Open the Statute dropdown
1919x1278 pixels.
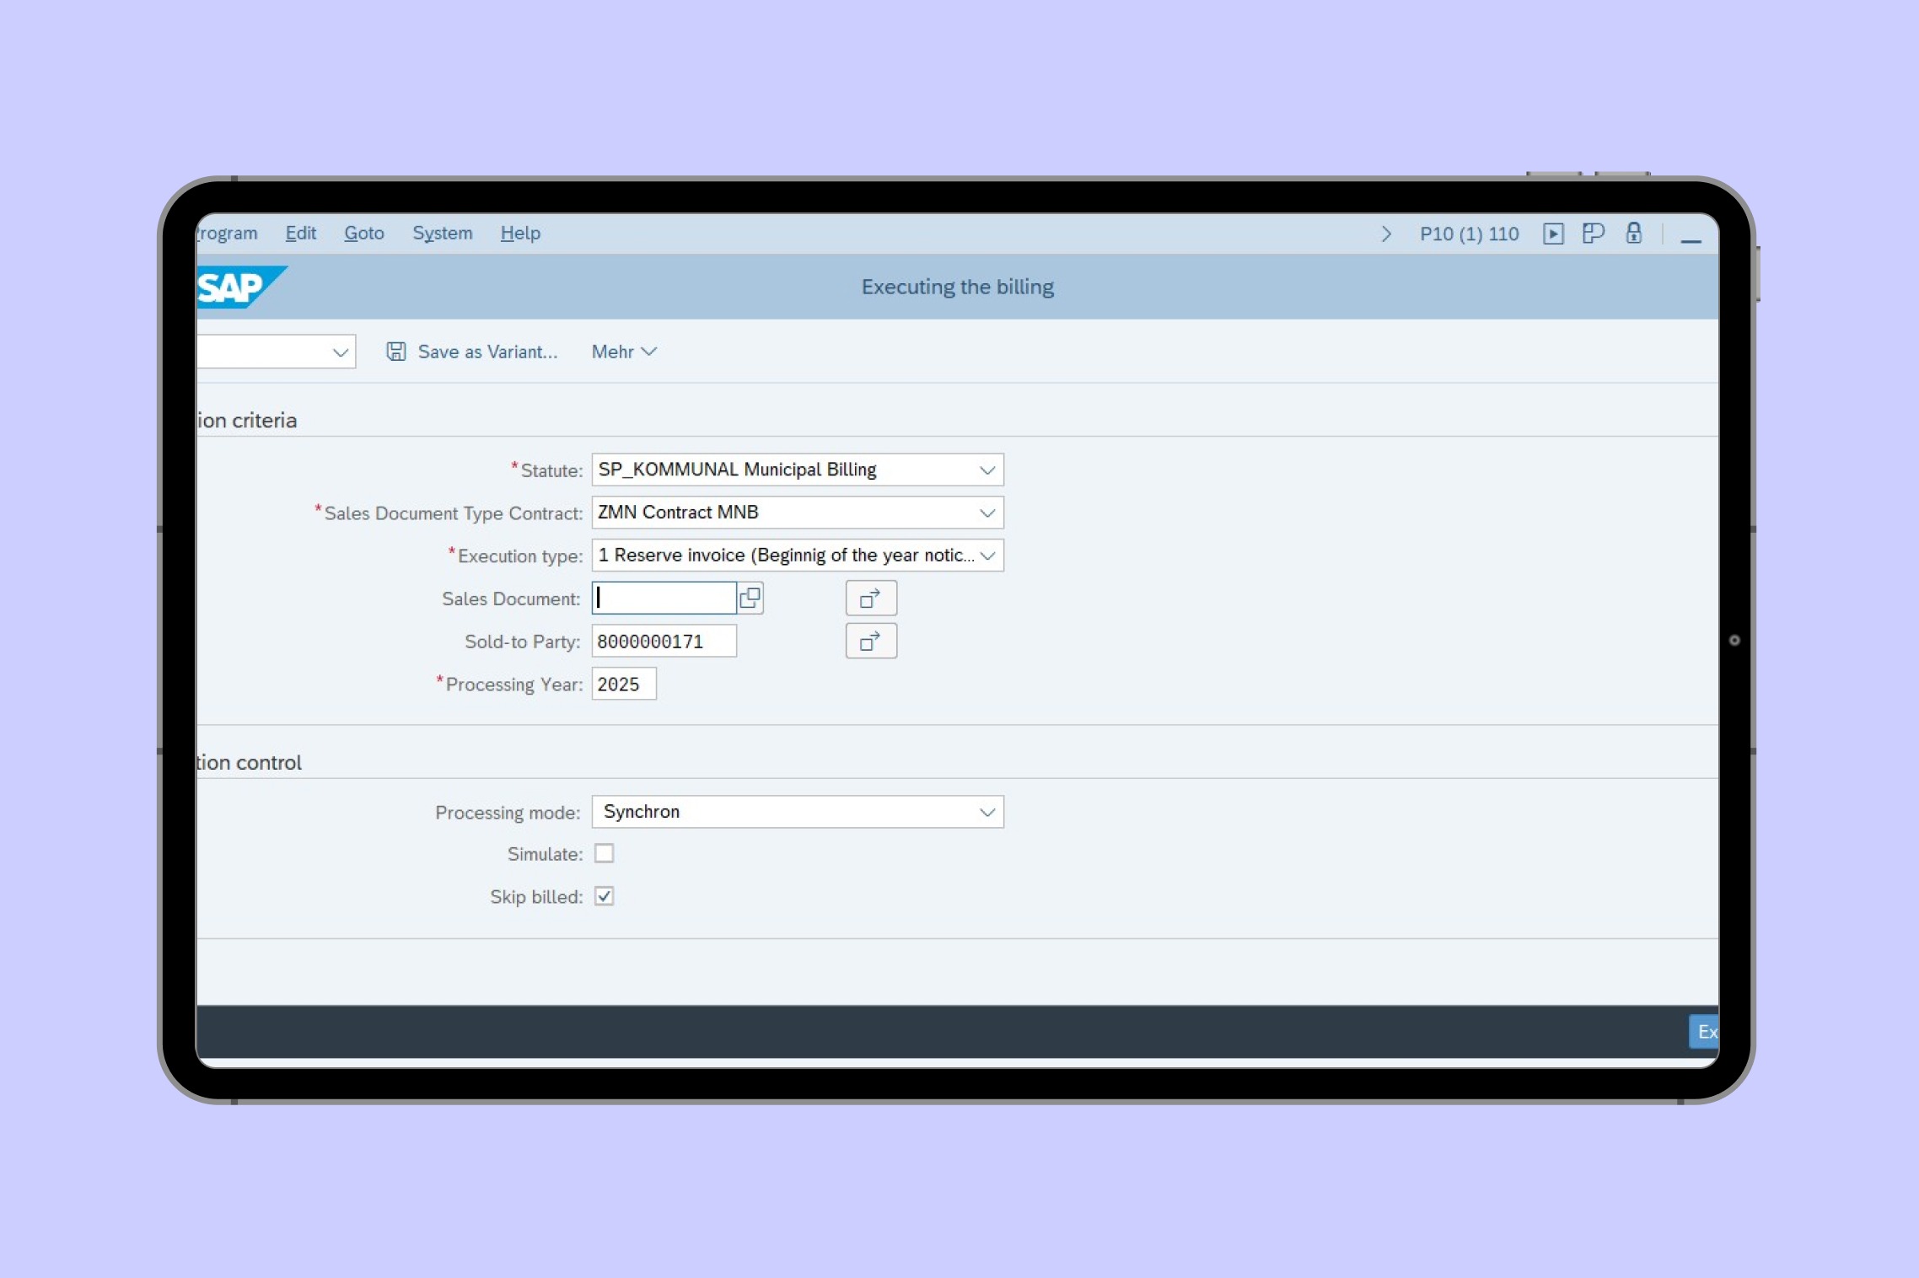click(986, 470)
